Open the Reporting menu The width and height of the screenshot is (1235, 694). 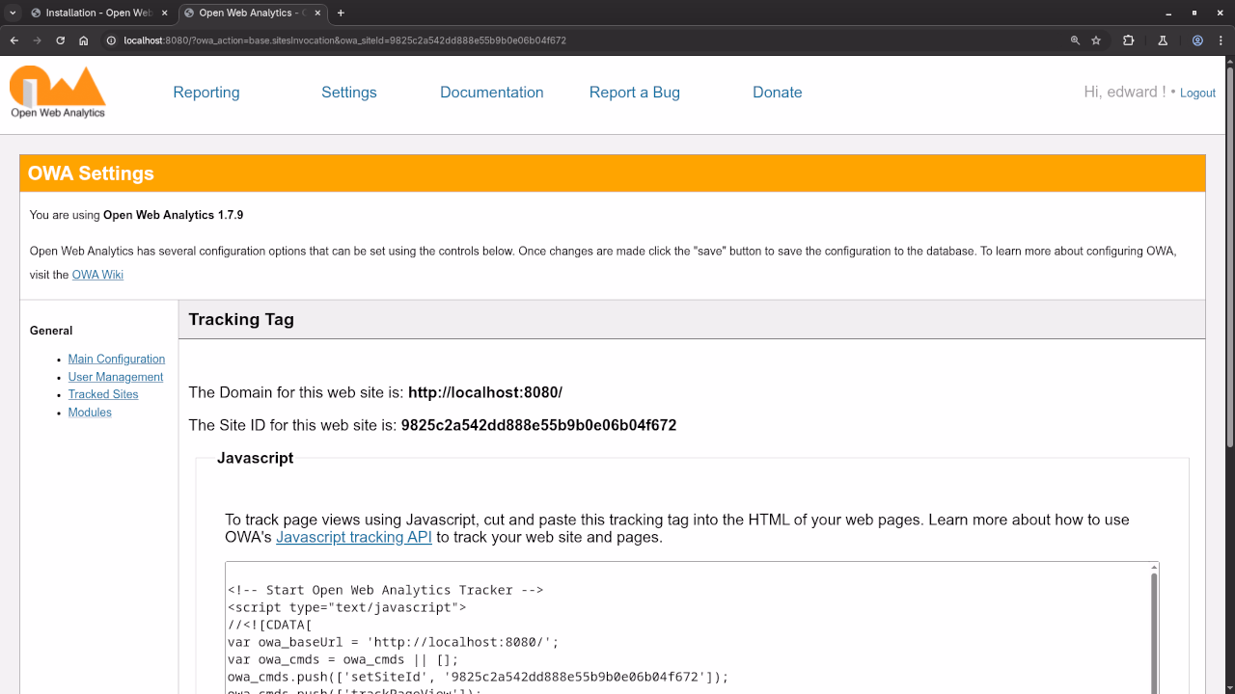206,93
